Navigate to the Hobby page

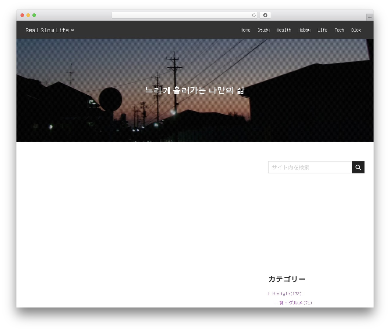304,30
